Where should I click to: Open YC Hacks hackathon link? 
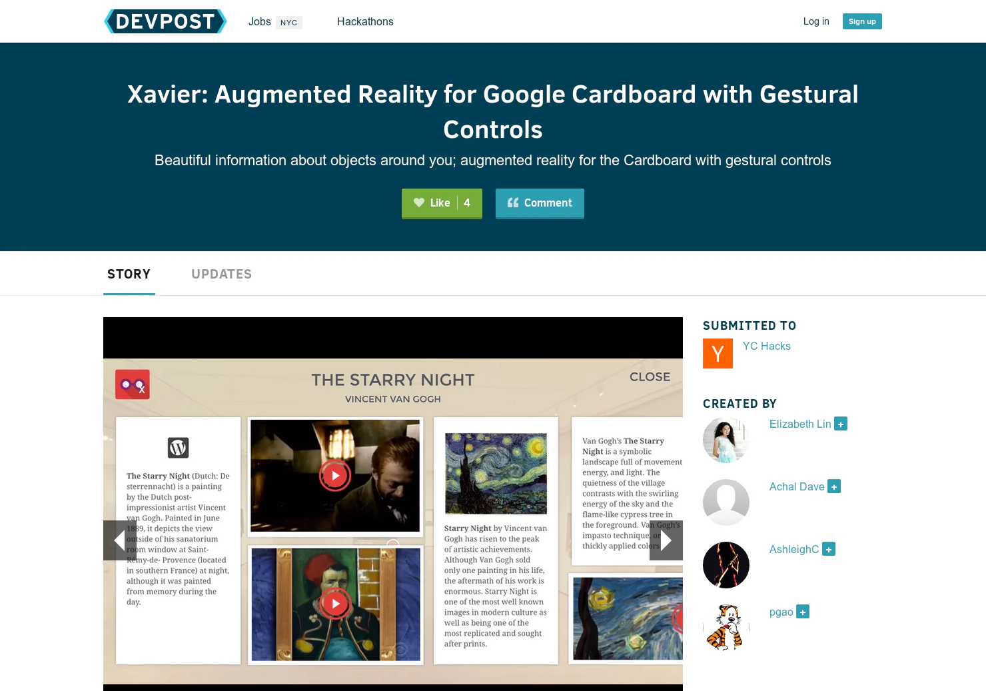pyautogui.click(x=766, y=346)
